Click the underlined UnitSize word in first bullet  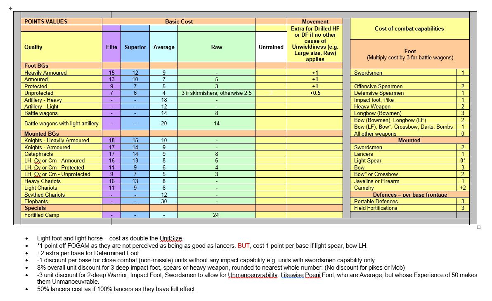point(171,238)
